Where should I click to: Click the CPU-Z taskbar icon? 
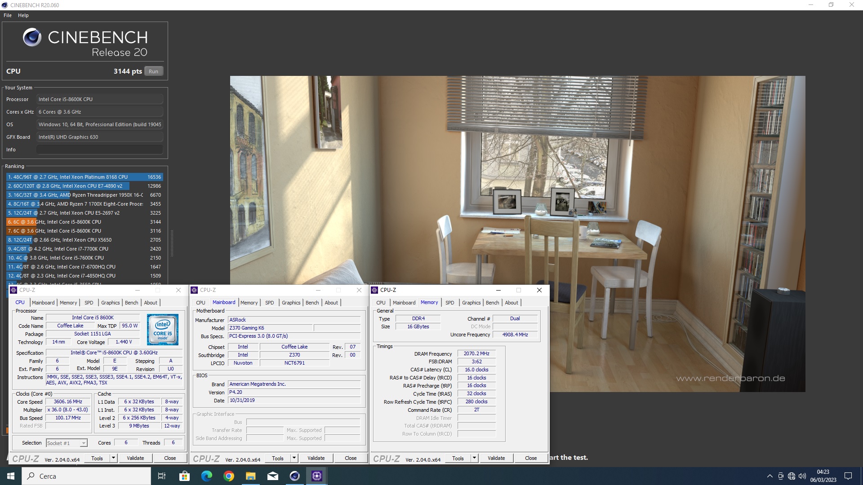317,476
